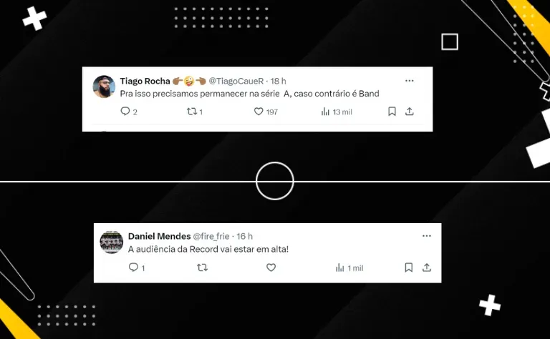Open more options on Daniel Mendes' tweet
This screenshot has height=339, width=550.
click(427, 236)
